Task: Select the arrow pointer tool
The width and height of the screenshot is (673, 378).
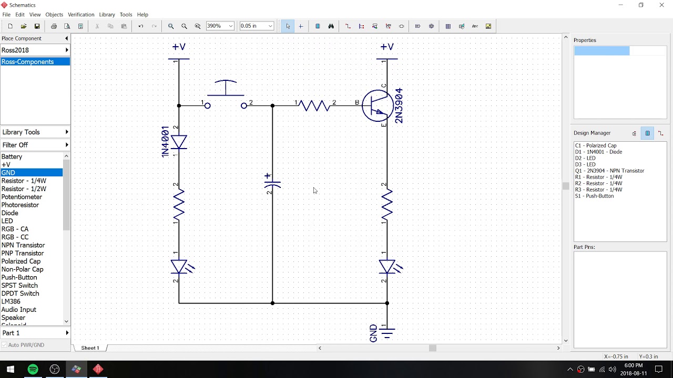Action: click(288, 26)
